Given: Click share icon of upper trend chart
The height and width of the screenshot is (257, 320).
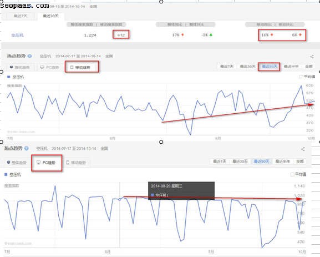Looking at the screenshot, I should 312,57.
